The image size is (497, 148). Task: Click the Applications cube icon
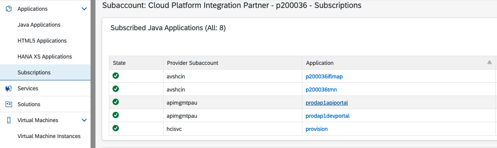pos(8,9)
